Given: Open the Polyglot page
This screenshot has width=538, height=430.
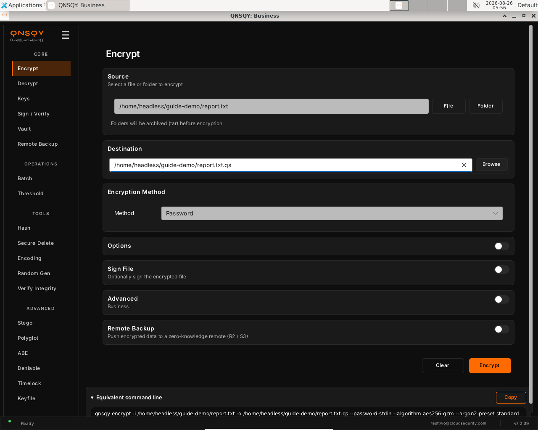Looking at the screenshot, I should (x=41, y=338).
